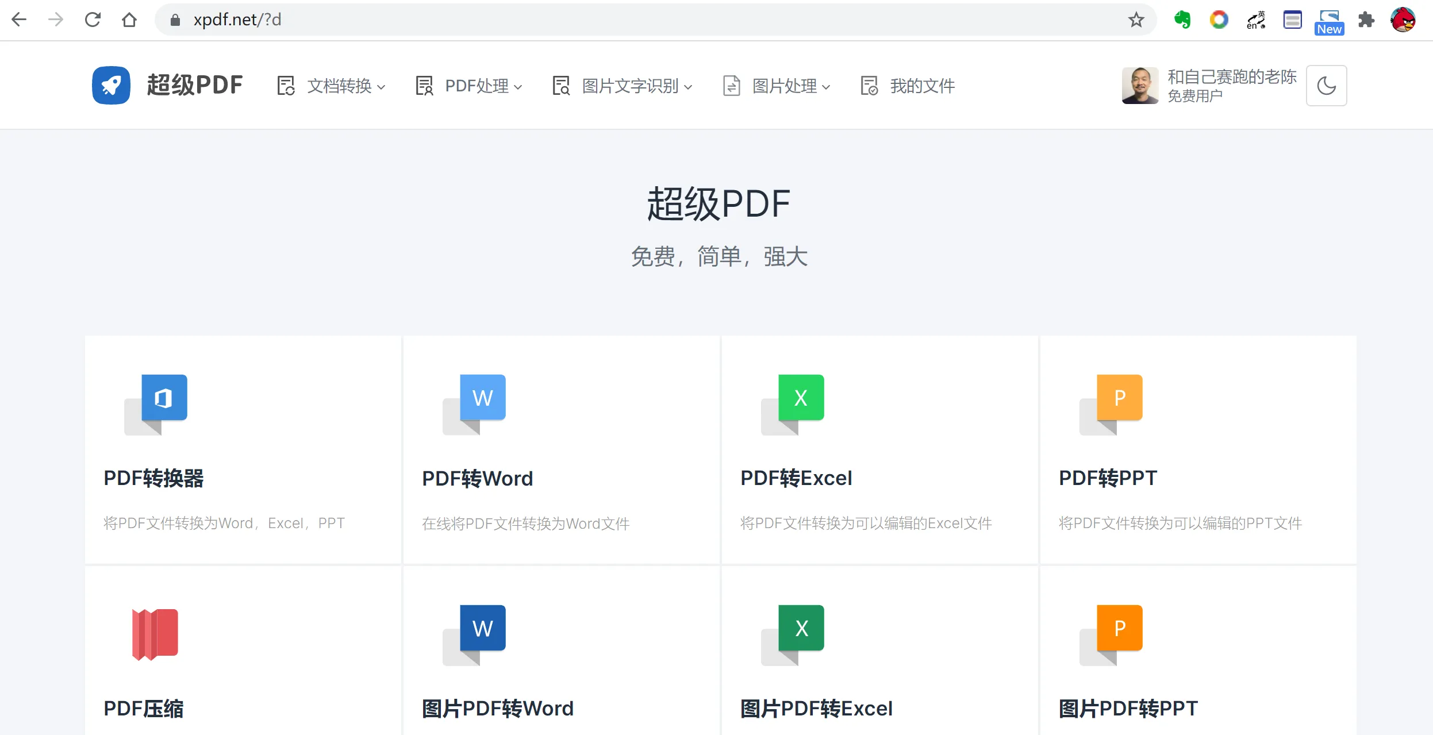Click the translate extension icon
Viewport: 1433px width, 735px height.
point(1256,20)
